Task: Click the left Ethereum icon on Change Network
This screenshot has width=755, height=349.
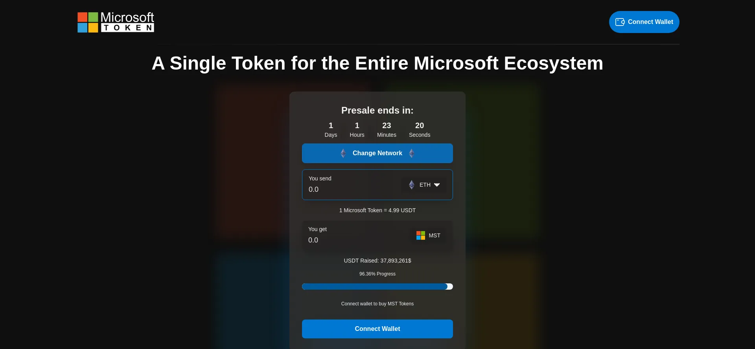Action: pyautogui.click(x=343, y=153)
